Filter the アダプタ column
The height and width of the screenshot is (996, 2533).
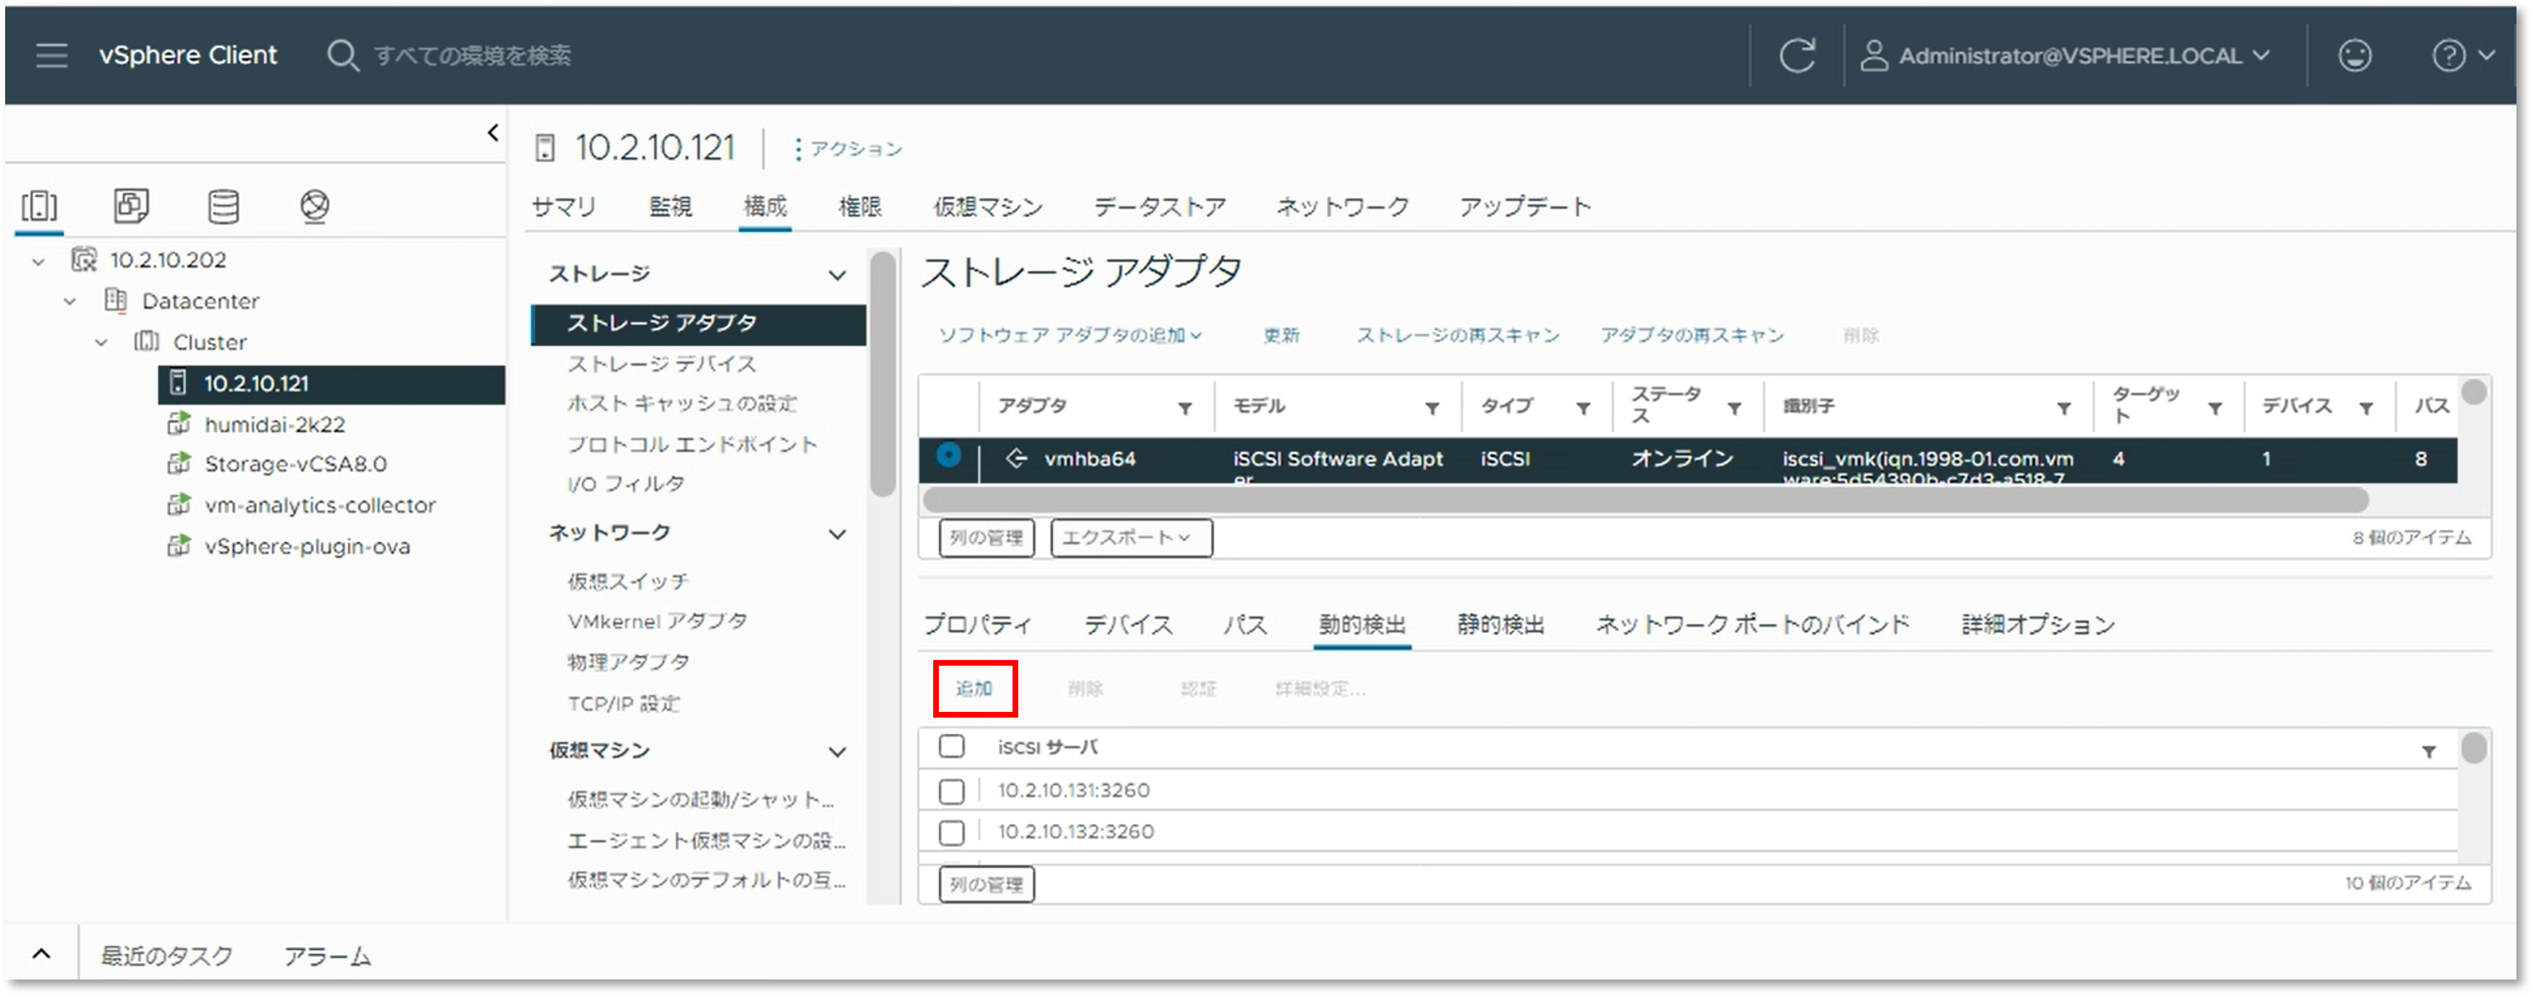coord(1185,408)
